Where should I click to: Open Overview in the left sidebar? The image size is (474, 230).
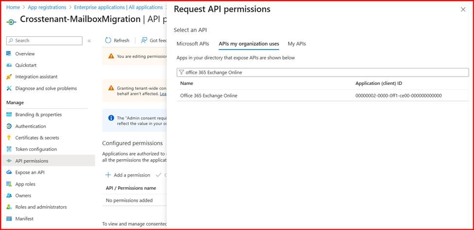25,54
